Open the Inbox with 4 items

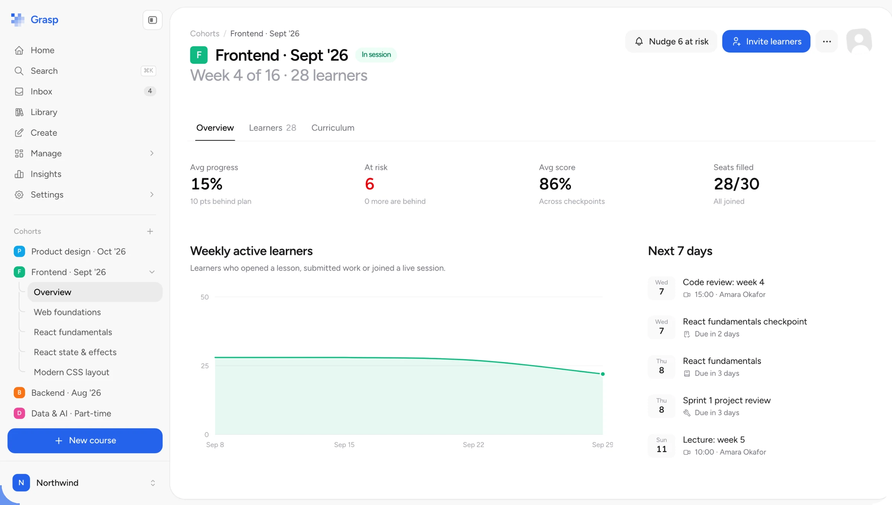85,91
